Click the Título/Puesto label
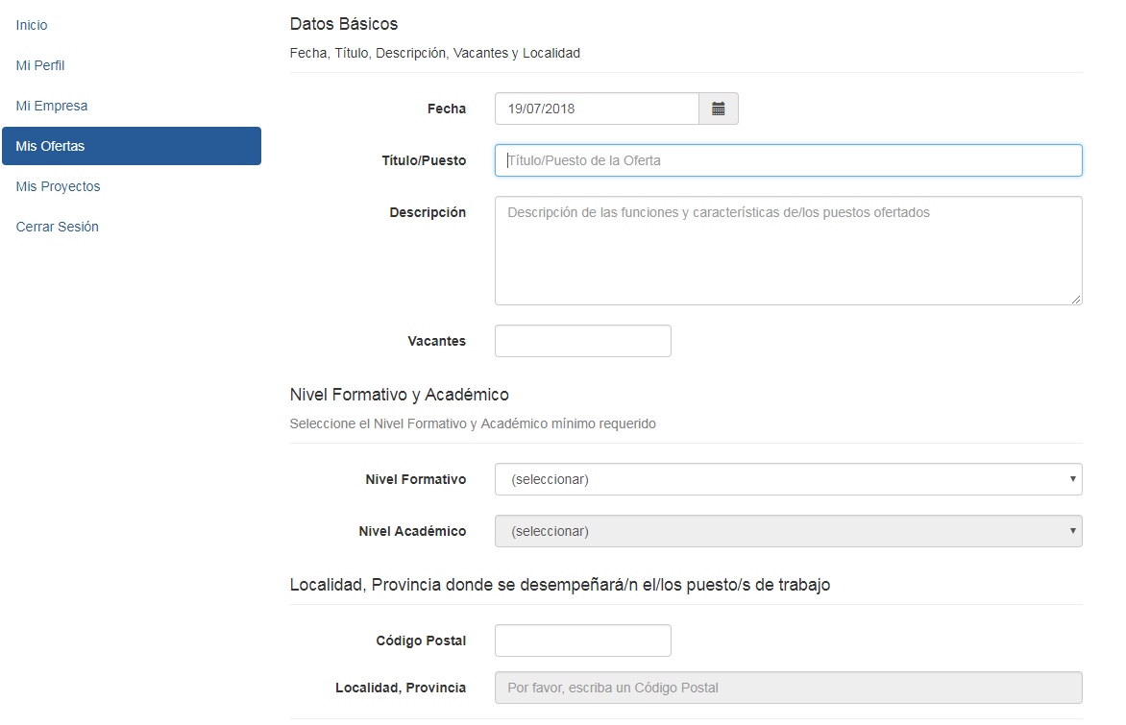1126x725 pixels. 424,160
